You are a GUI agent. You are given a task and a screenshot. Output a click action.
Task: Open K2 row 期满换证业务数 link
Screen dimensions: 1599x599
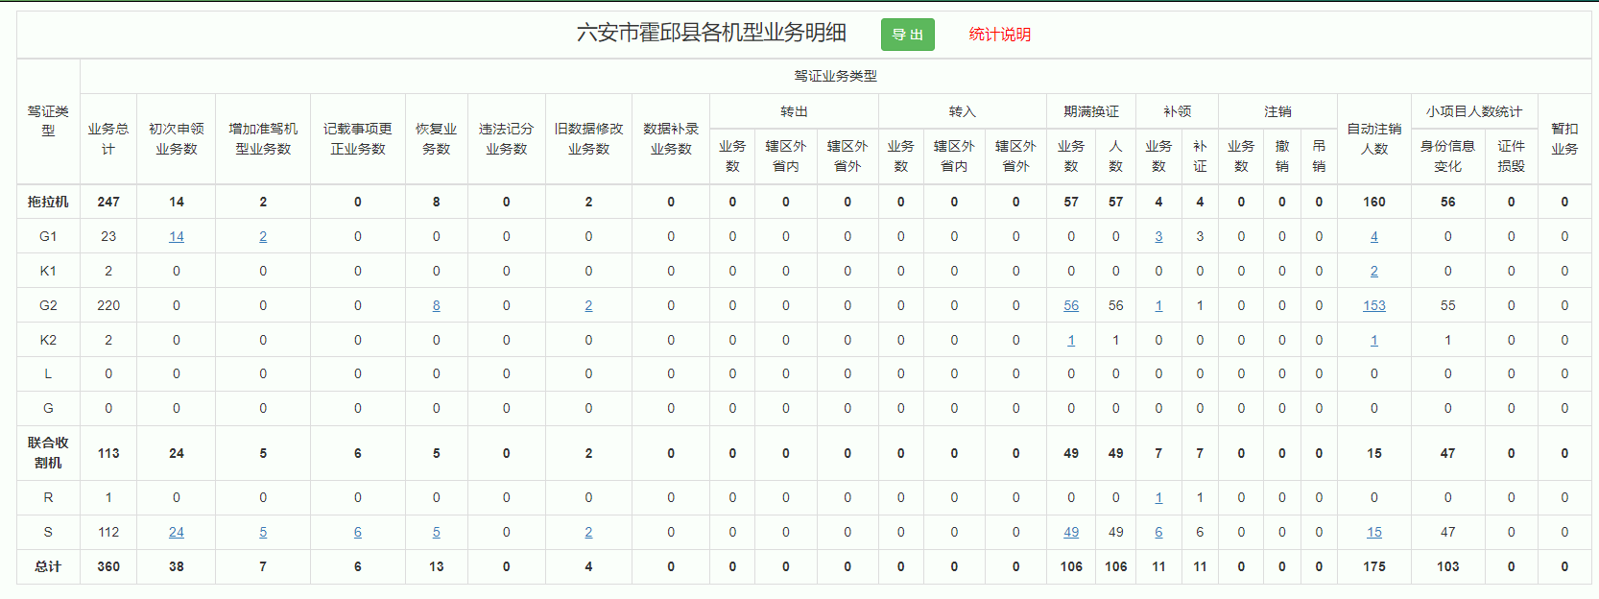click(x=1071, y=340)
